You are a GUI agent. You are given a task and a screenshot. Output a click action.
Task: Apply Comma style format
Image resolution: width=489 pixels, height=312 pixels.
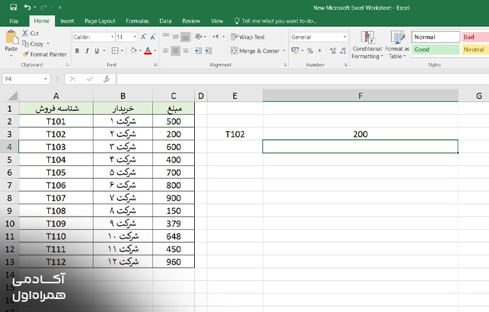(x=320, y=50)
